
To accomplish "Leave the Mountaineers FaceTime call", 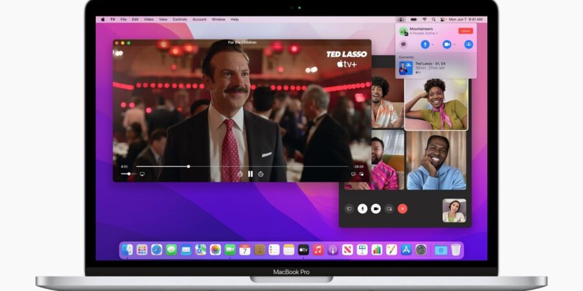I will click(466, 31).
